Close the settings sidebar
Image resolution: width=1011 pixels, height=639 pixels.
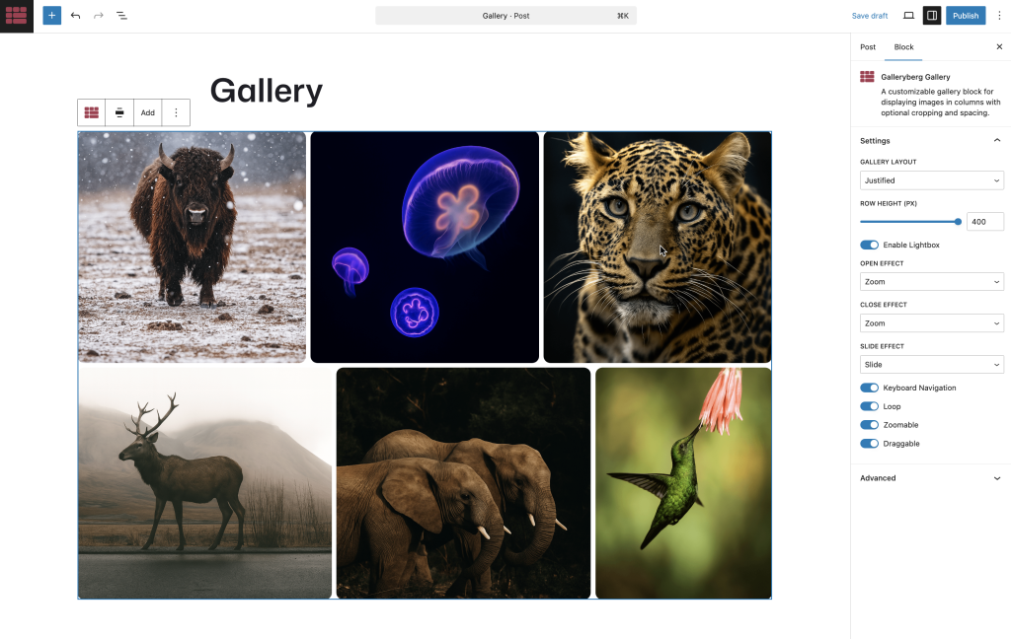999,47
